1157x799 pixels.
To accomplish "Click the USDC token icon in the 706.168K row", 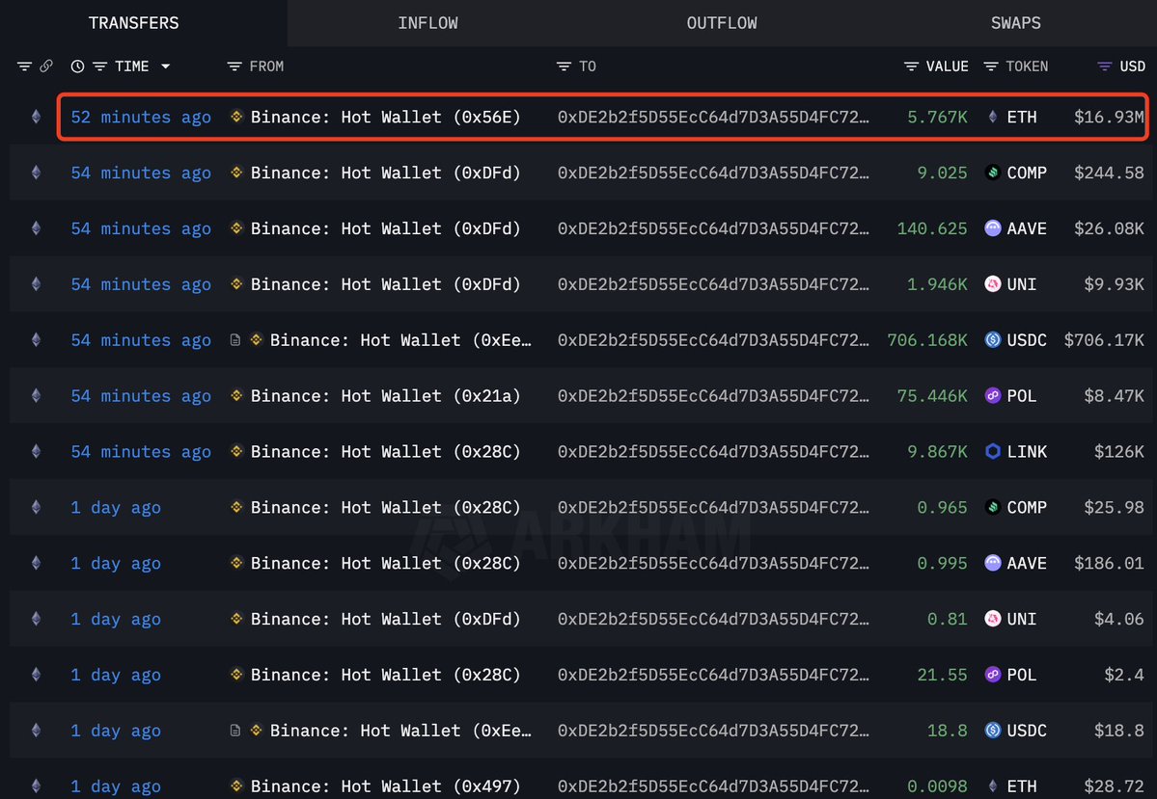I will [x=993, y=340].
